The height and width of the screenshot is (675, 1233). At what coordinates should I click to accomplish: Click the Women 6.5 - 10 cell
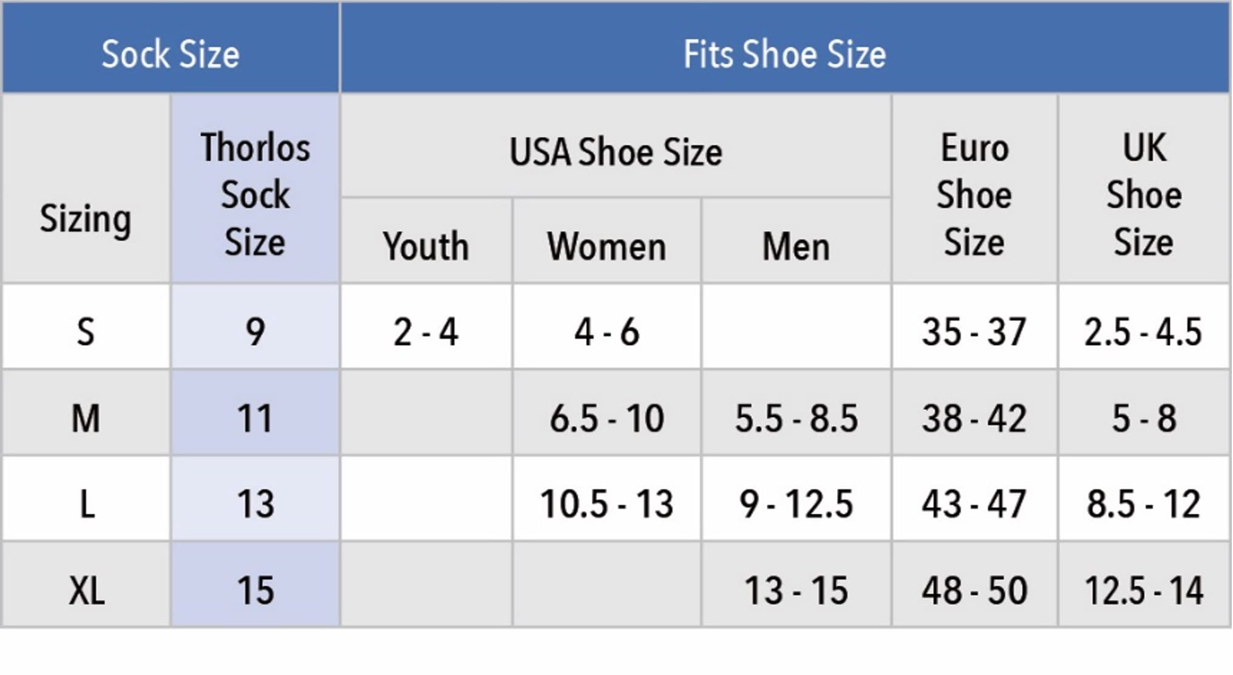[x=606, y=418]
